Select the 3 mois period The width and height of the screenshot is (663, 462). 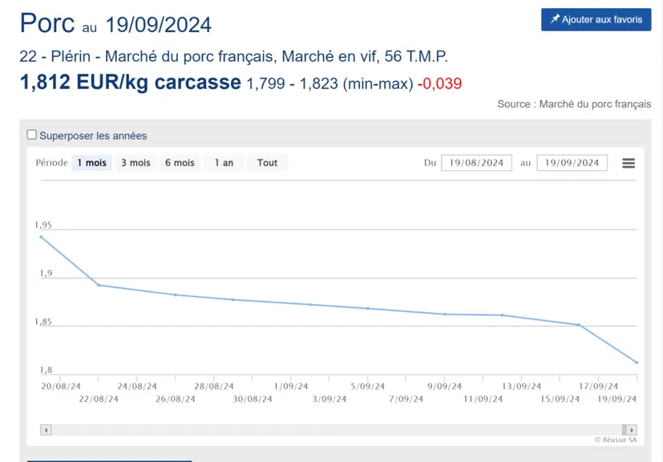click(135, 163)
